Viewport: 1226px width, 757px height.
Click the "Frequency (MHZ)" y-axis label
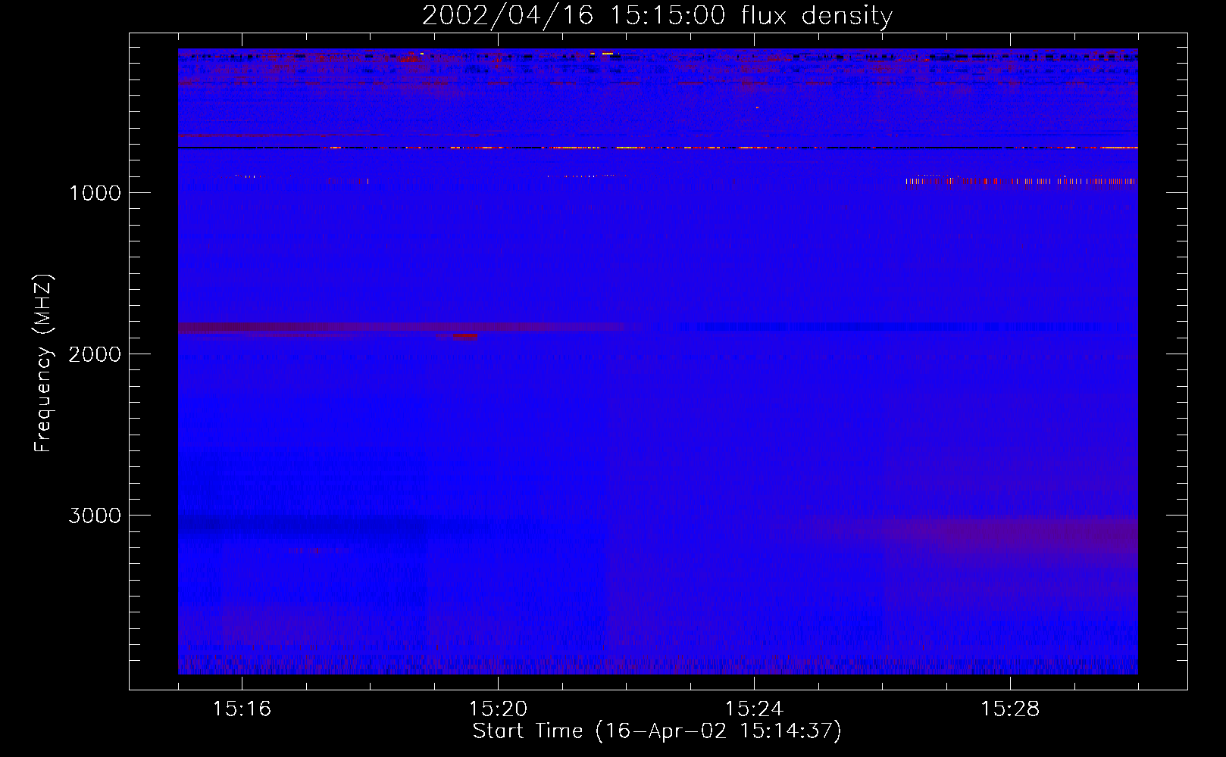(x=44, y=363)
